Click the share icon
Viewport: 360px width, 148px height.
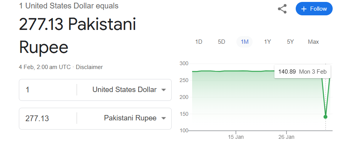[282, 9]
